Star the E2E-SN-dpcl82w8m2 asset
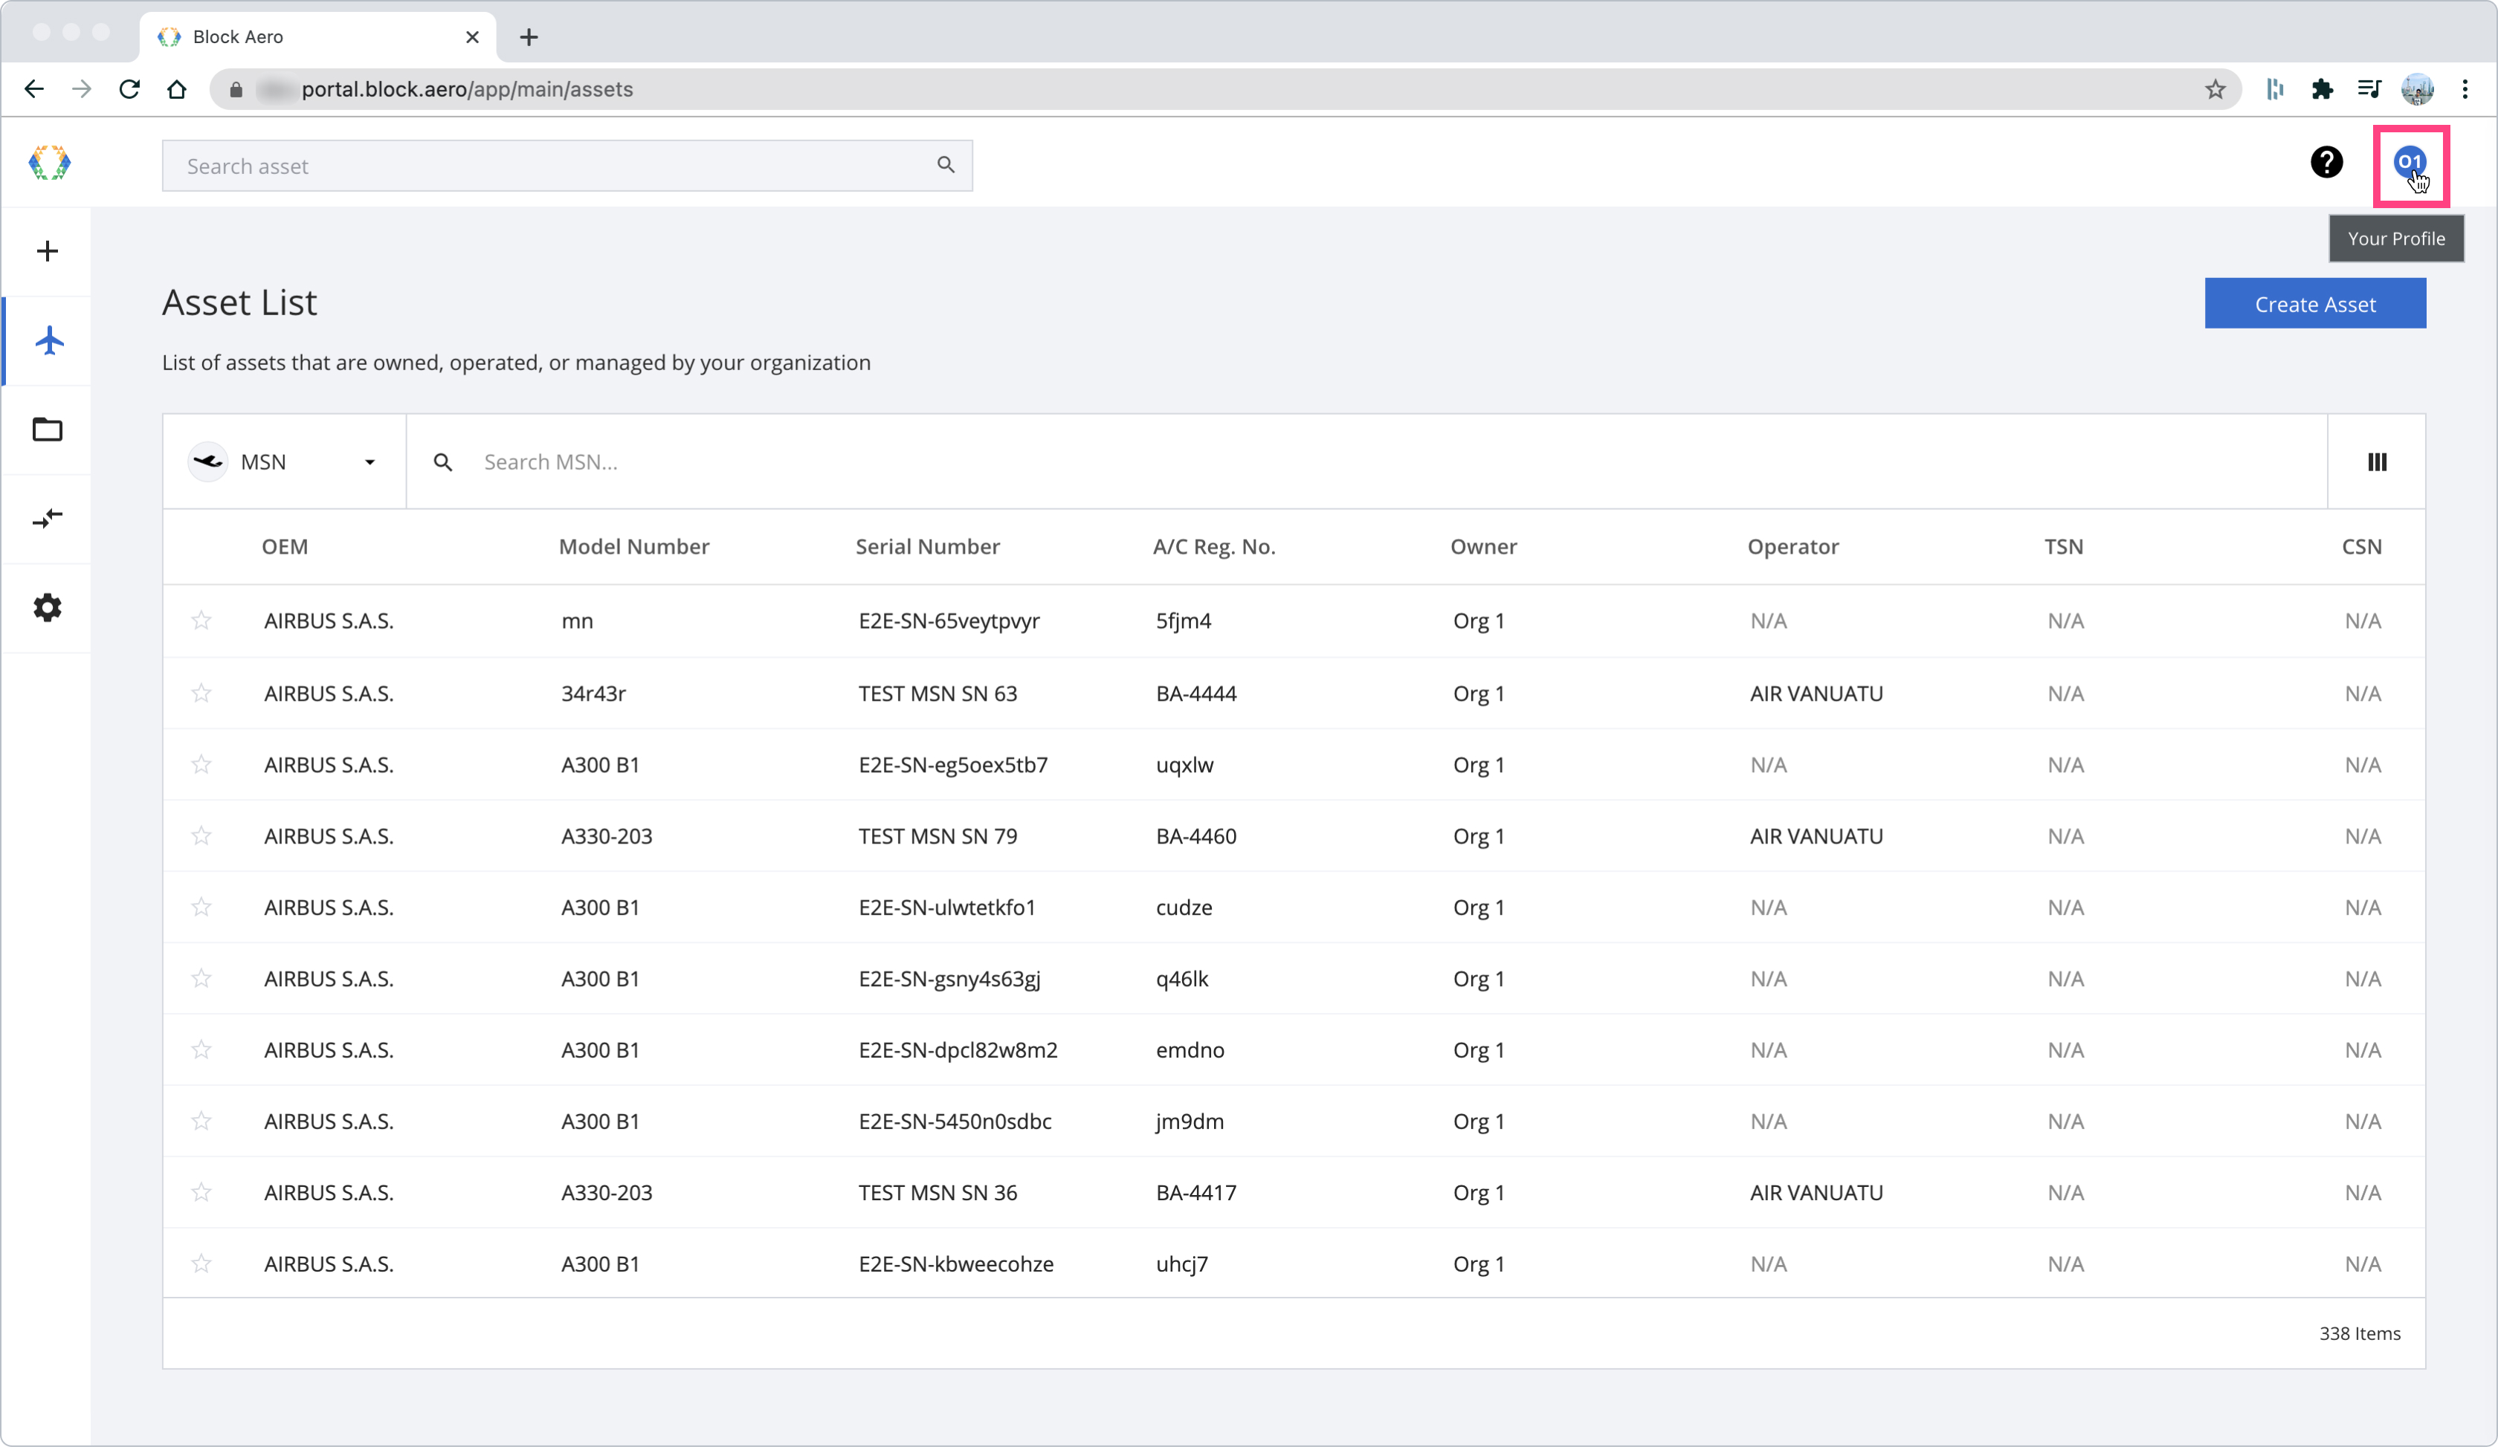Screen dimensions: 2498x1447 [201, 1049]
